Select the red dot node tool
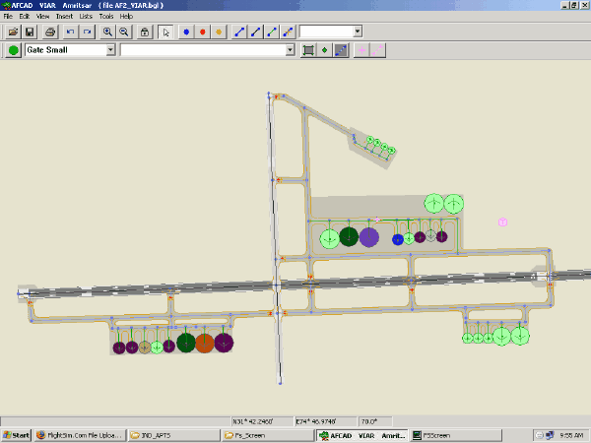The image size is (591, 443). pyautogui.click(x=203, y=32)
